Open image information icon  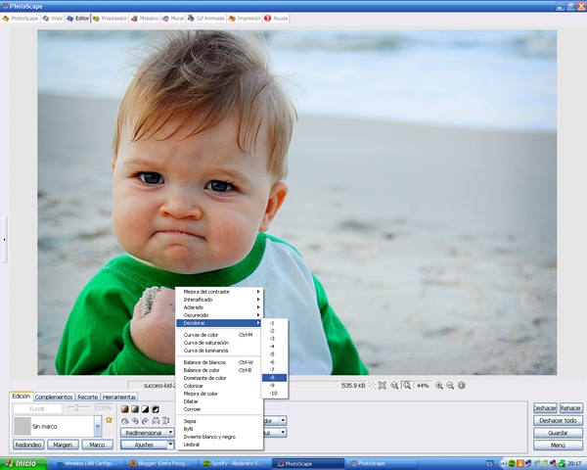tap(462, 385)
